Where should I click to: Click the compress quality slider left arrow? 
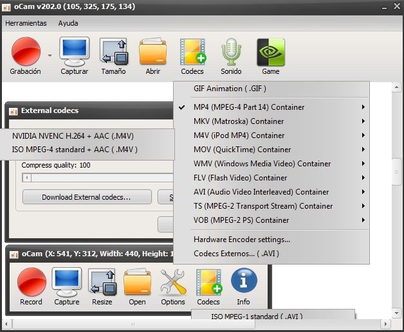point(27,178)
